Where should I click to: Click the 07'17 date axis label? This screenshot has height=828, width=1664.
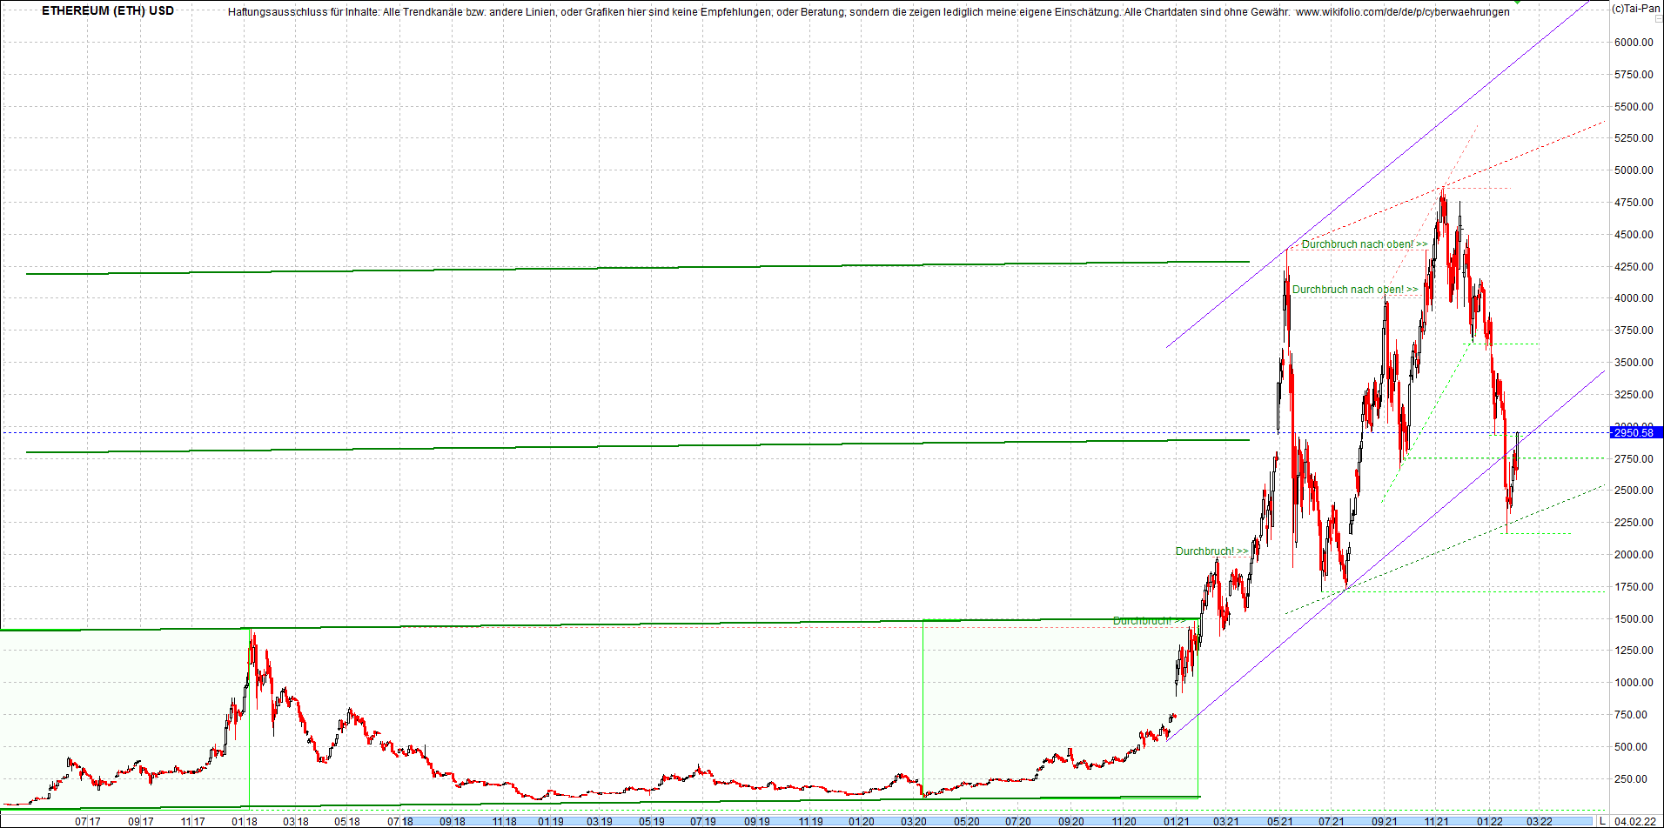(87, 821)
